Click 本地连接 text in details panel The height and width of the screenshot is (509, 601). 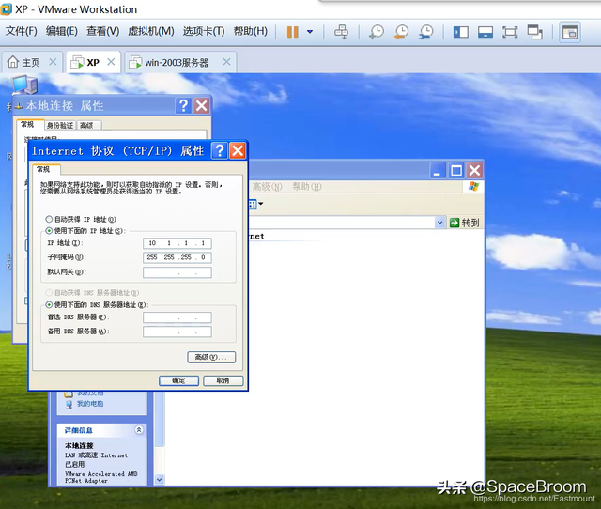pos(79,445)
